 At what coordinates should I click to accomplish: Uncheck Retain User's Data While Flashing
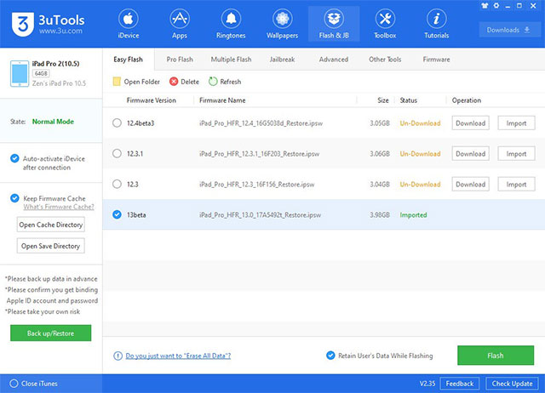coord(330,356)
